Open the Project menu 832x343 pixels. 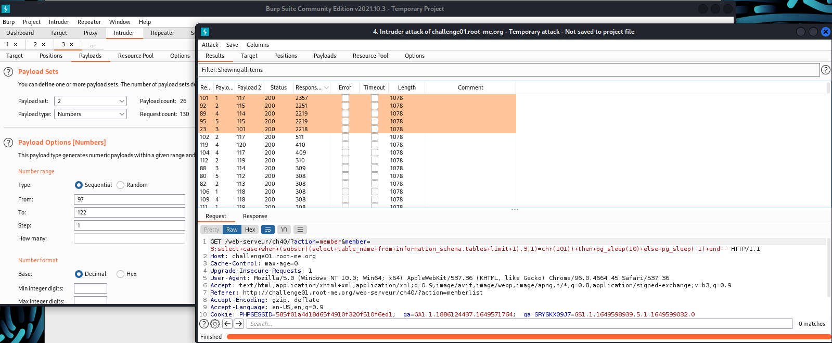(x=32, y=22)
